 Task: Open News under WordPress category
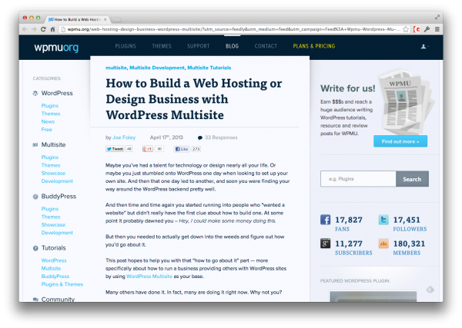tap(48, 121)
